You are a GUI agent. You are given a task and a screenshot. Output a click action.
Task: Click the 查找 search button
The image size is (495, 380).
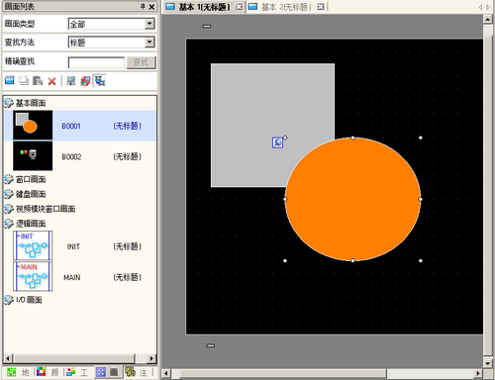(x=141, y=62)
